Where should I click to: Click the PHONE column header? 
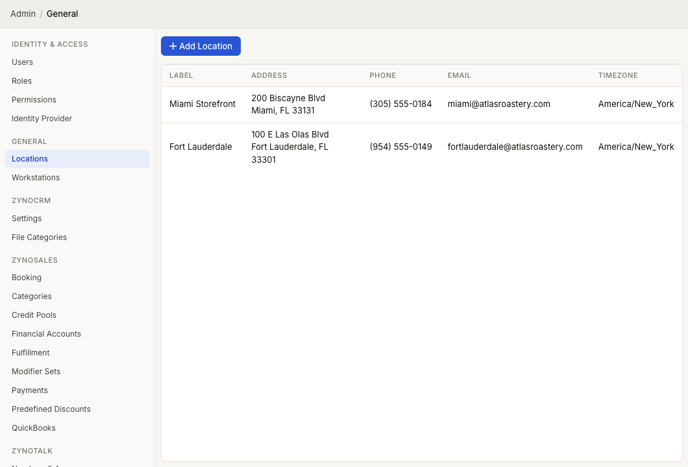tap(382, 75)
